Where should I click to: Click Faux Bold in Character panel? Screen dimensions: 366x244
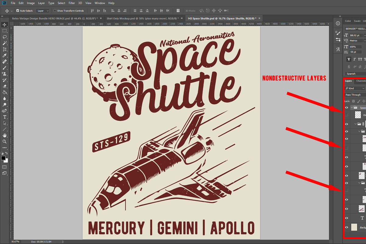[349, 59]
